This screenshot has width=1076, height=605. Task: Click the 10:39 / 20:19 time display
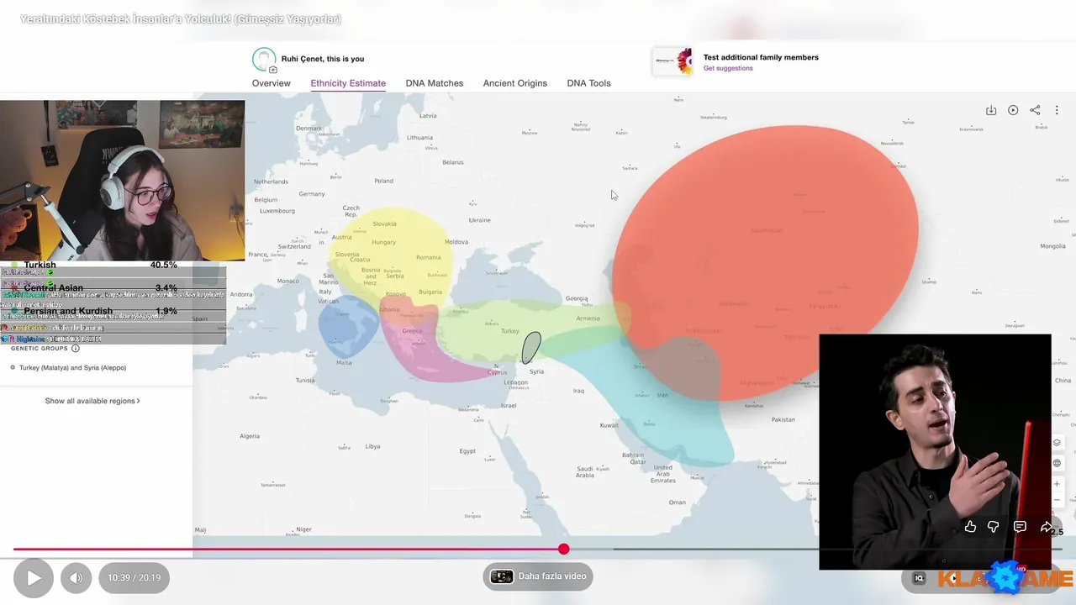[134, 577]
